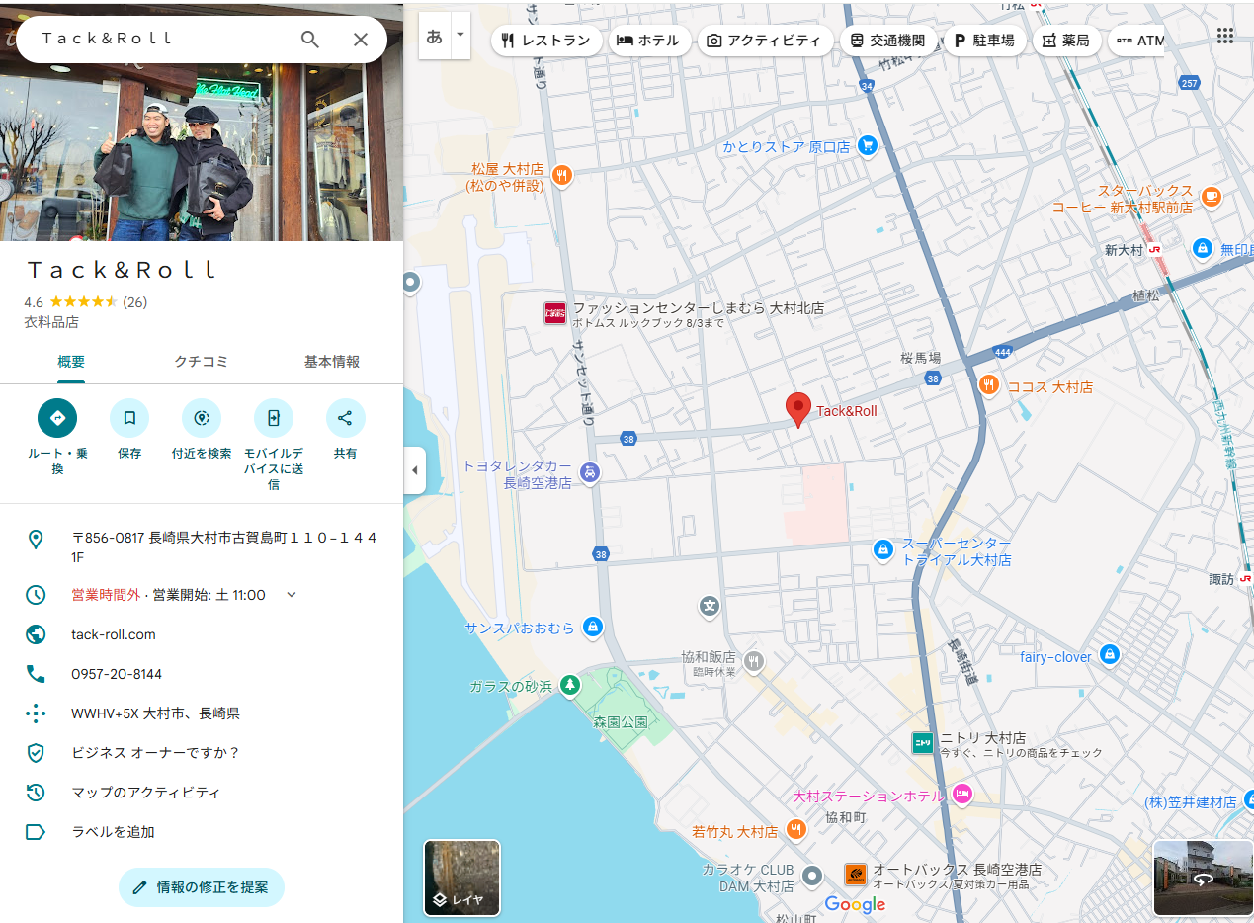This screenshot has width=1254, height=923.
Task: Share this place with 共有 icon
Action: click(345, 418)
